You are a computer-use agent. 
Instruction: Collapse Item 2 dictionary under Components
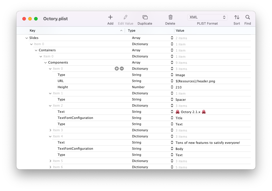[x=50, y=106]
